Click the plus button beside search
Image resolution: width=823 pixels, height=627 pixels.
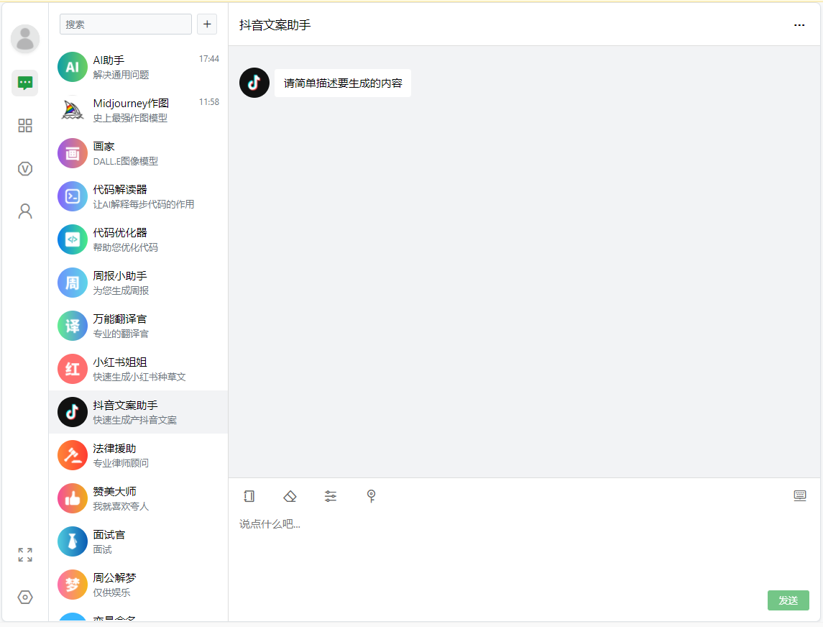pos(207,24)
